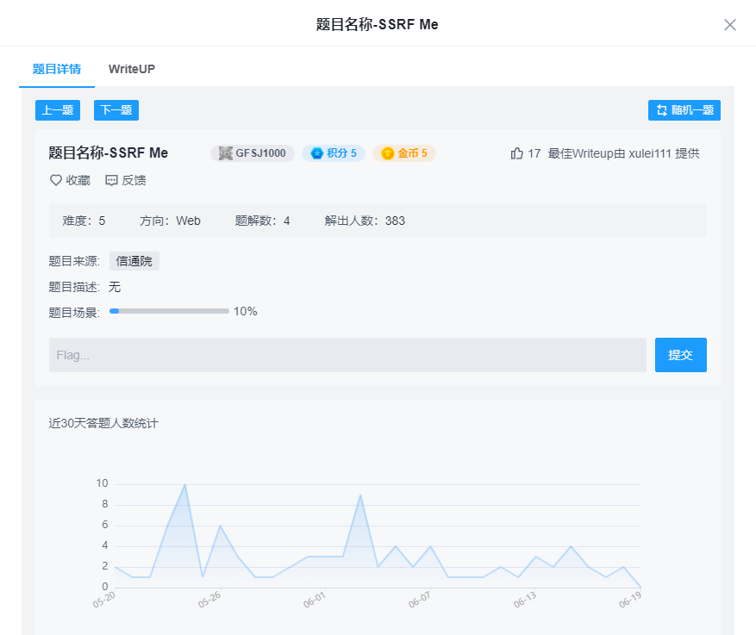Like the writeup via thumbs-up icon
This screenshot has width=756, height=635.
(x=517, y=153)
